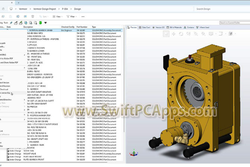
Task: Click the rename icon in Explorer toolbar
Action: click(x=18, y=16)
